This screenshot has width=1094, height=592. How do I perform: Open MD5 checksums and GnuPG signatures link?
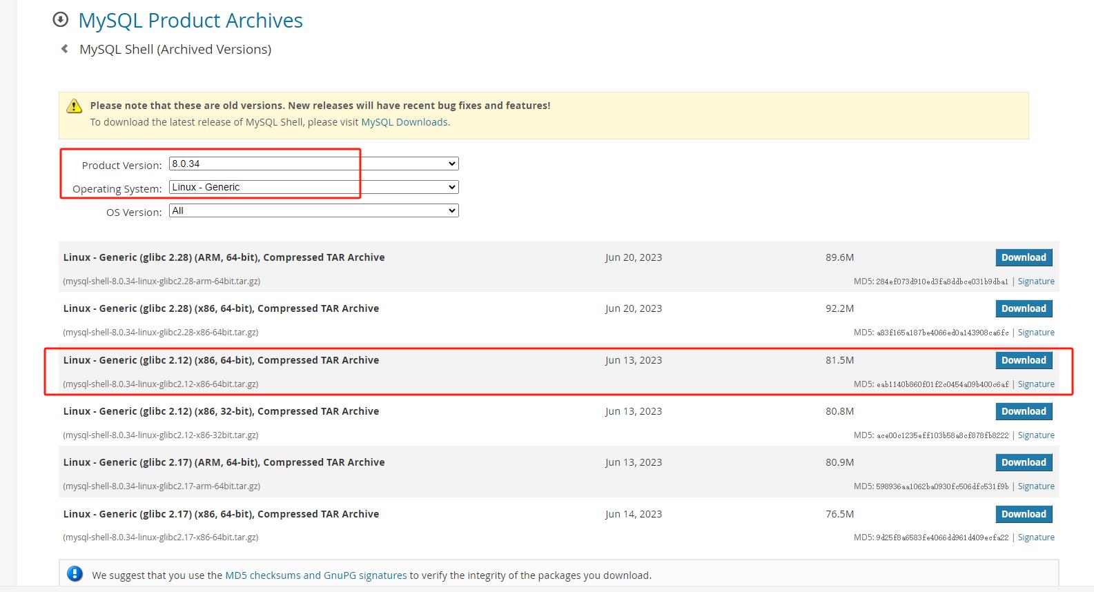point(315,575)
